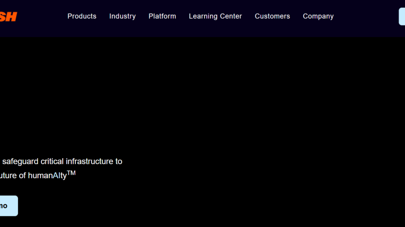Open the Products menu
Viewport: 405px width, 227px height.
(82, 16)
